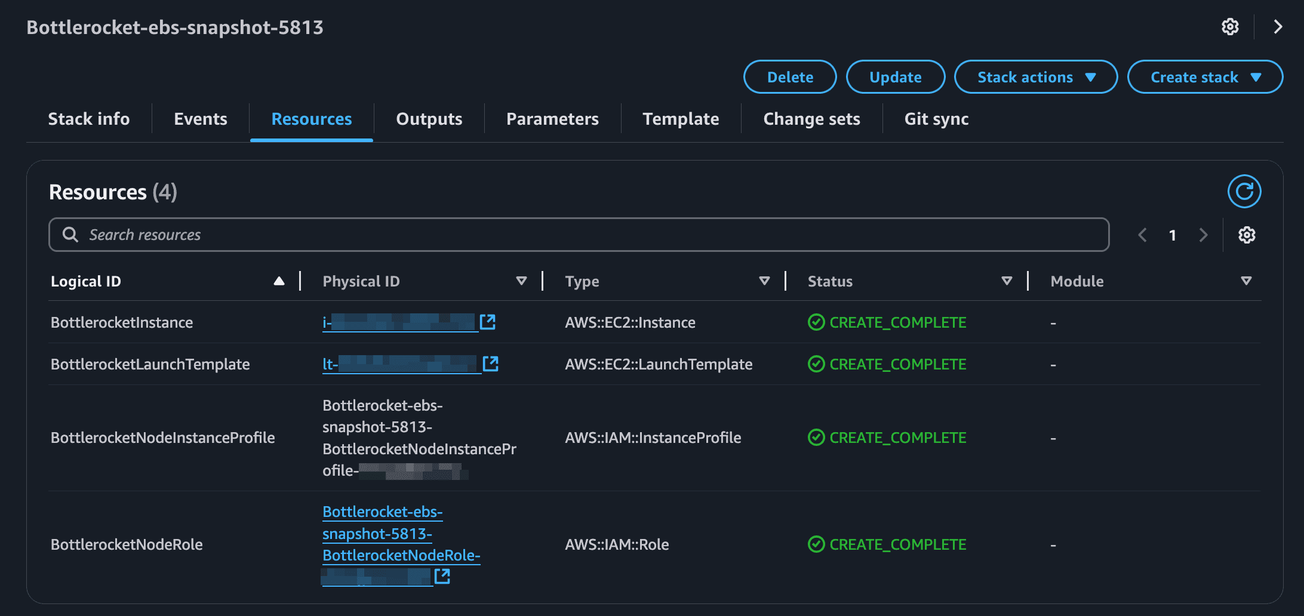The height and width of the screenshot is (616, 1304).
Task: Select the BottlerocketNodeInstanceProfile logical ID cell
Action: (x=163, y=438)
